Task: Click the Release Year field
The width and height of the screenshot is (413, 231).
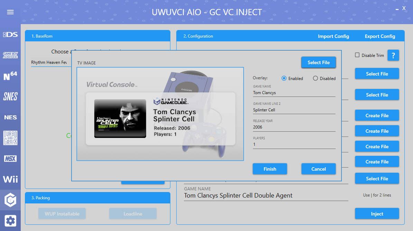Action: click(x=294, y=127)
